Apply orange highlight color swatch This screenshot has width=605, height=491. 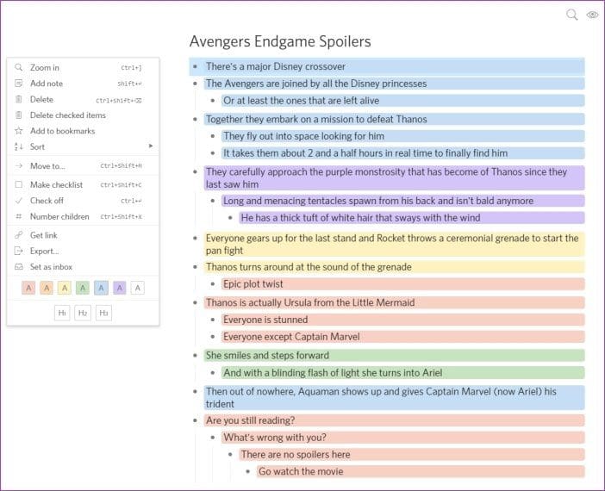47,288
